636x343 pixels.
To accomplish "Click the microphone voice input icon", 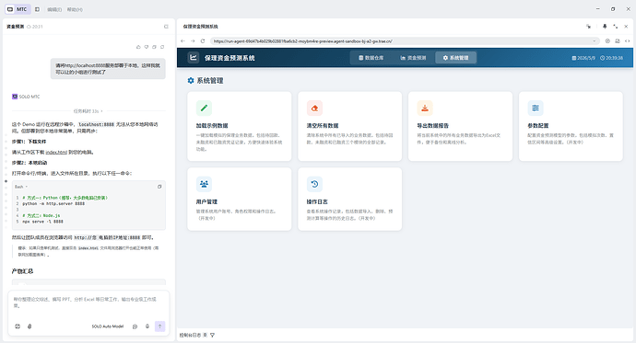I will [147, 326].
